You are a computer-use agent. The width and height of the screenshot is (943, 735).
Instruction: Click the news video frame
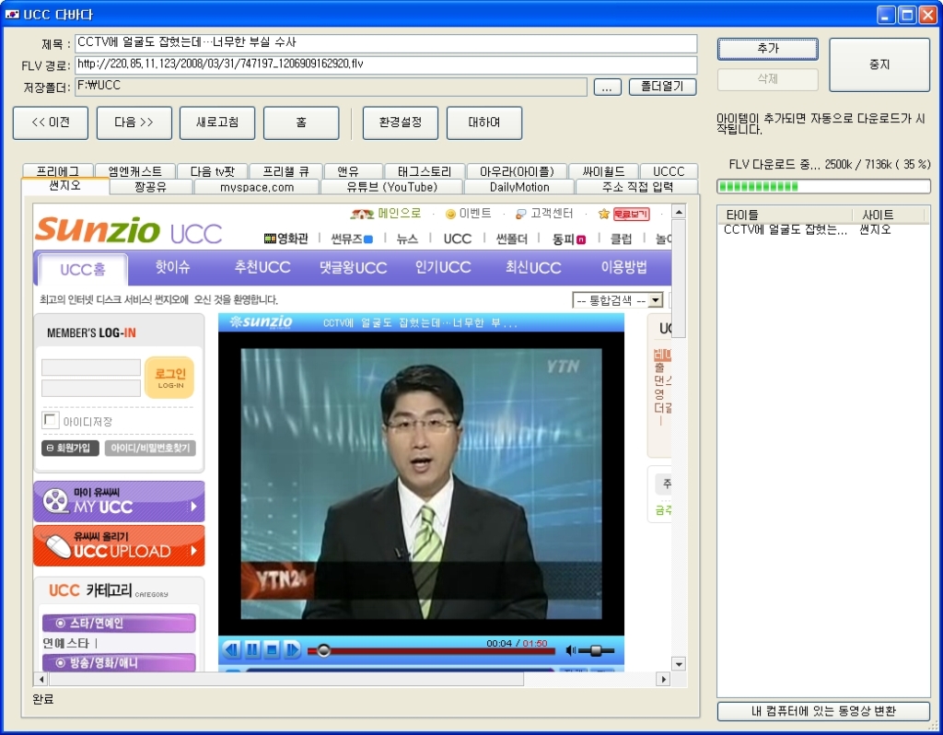click(421, 484)
